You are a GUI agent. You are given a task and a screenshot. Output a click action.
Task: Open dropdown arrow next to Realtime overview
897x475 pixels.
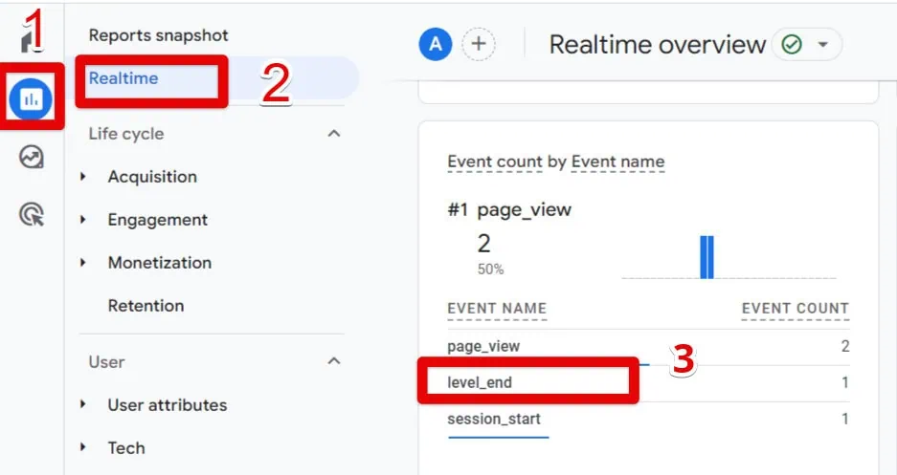823,44
